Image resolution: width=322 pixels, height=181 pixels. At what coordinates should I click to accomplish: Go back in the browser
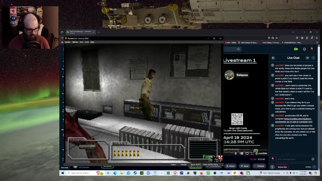[x=62, y=38]
